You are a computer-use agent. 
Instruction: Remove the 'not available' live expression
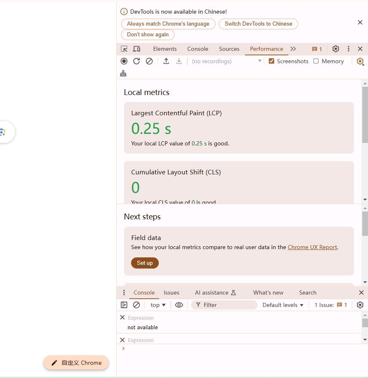pos(122,318)
